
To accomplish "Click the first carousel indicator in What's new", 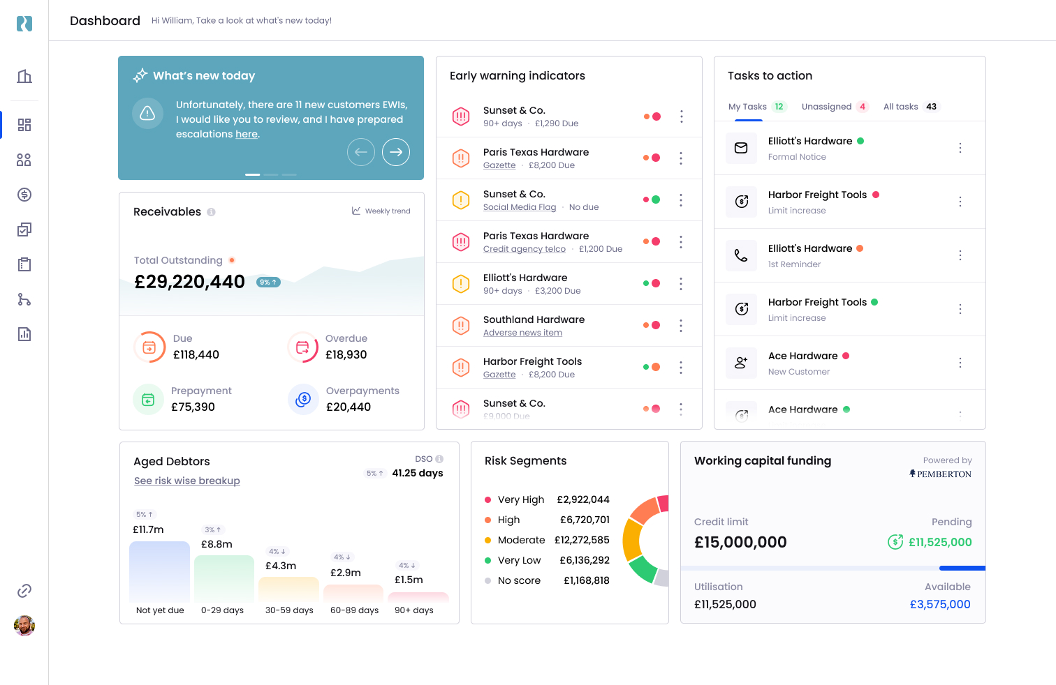I will pyautogui.click(x=253, y=174).
